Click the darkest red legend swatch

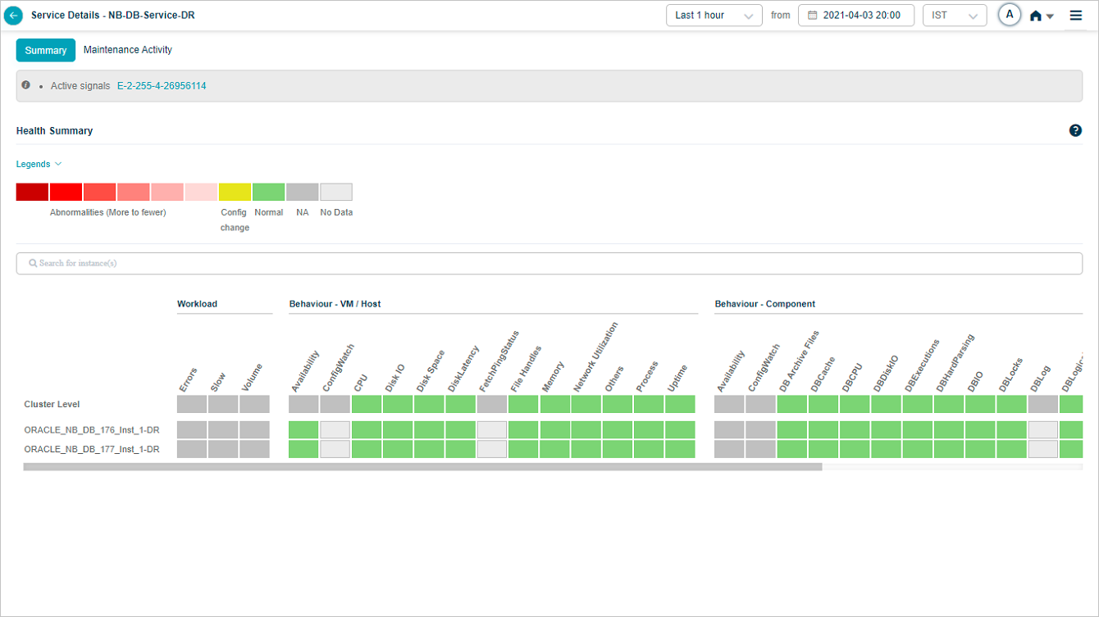coord(32,192)
